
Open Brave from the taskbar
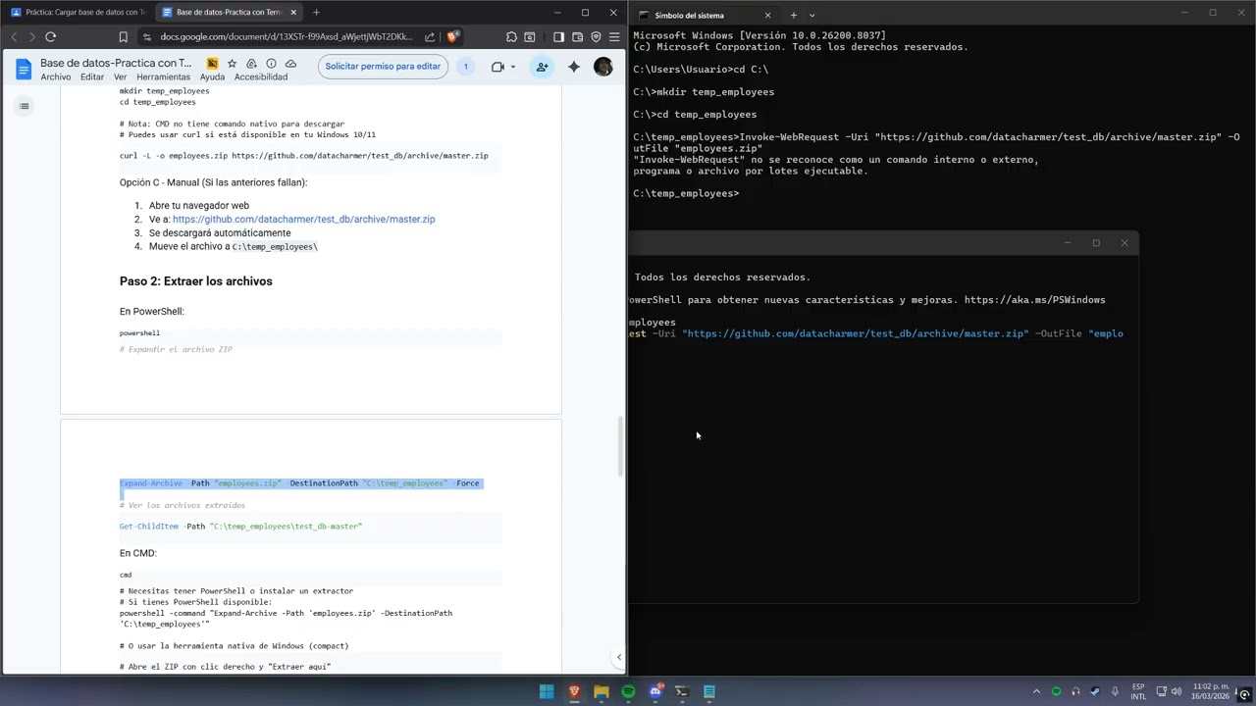pyautogui.click(x=574, y=691)
